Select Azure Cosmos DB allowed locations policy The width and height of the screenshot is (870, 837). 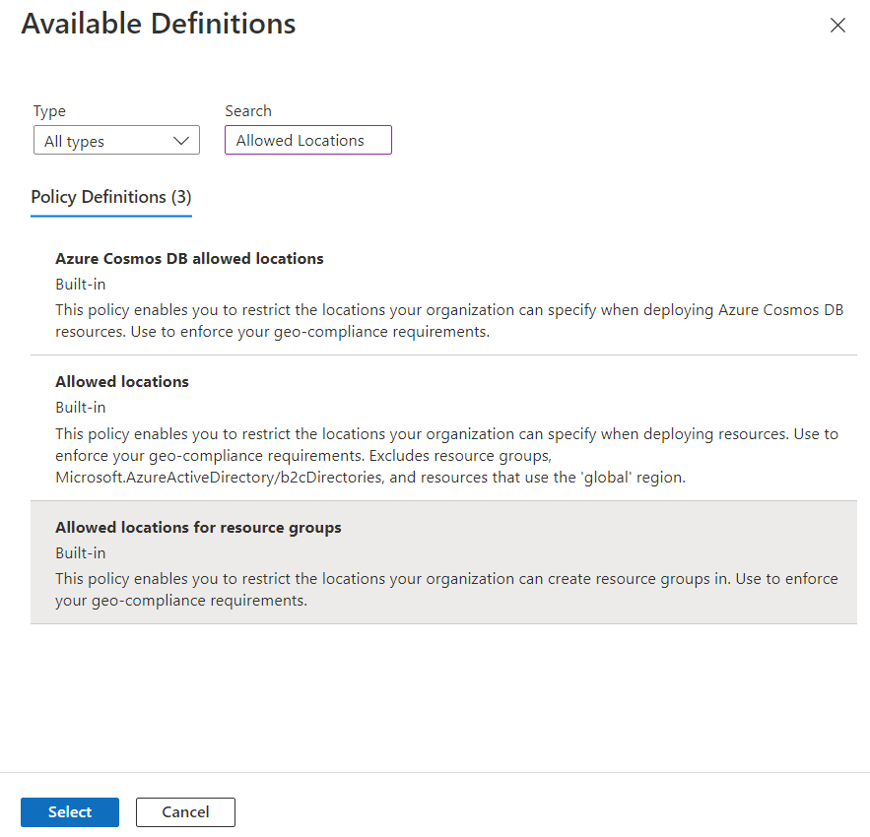(189, 259)
